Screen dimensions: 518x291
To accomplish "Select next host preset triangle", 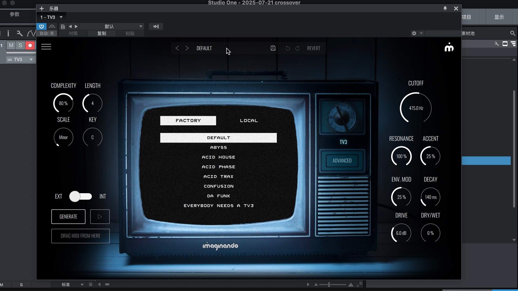I will (x=76, y=26).
